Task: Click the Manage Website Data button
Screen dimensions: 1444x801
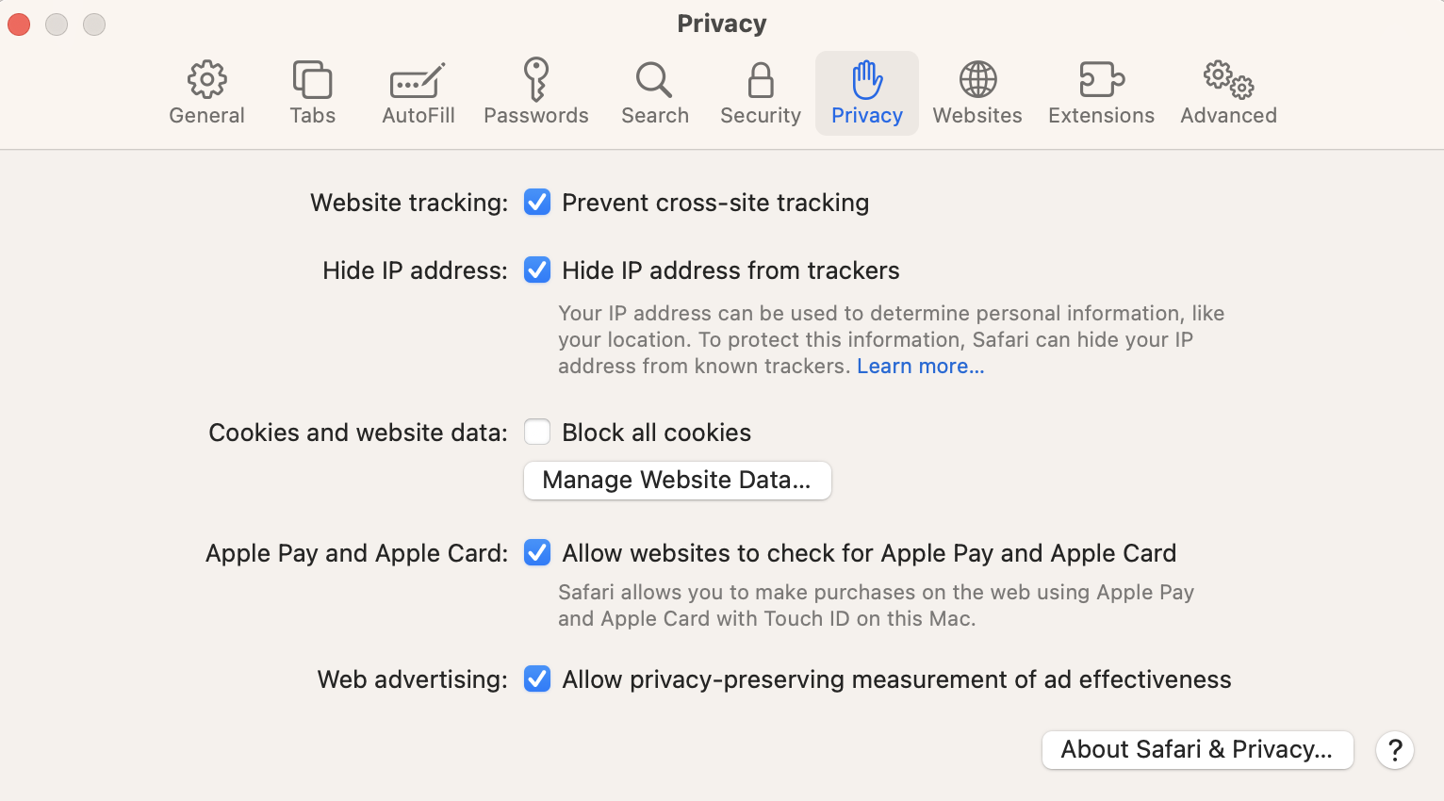Action: tap(677, 481)
